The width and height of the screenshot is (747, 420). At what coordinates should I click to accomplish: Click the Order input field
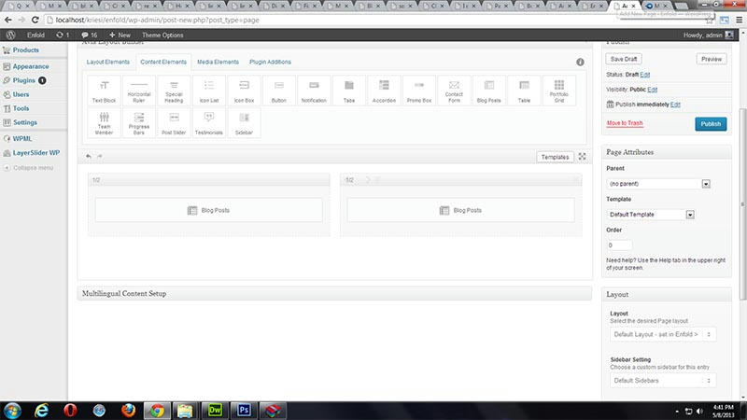[619, 245]
